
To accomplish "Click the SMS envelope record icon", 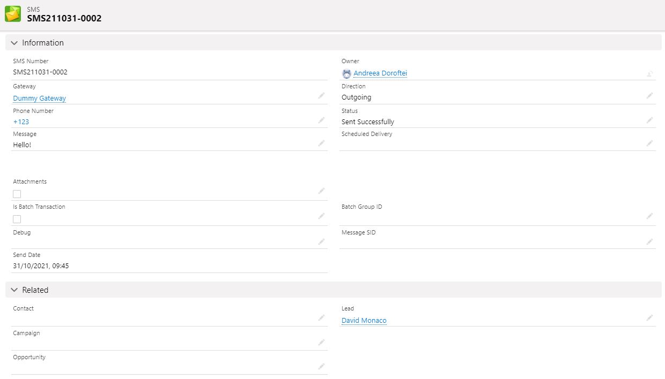I will (13, 14).
